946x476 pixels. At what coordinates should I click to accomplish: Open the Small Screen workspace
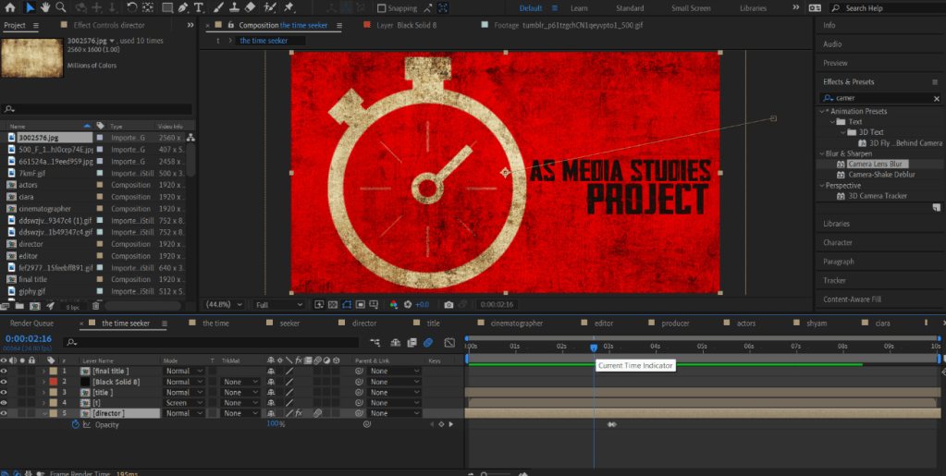point(691,8)
